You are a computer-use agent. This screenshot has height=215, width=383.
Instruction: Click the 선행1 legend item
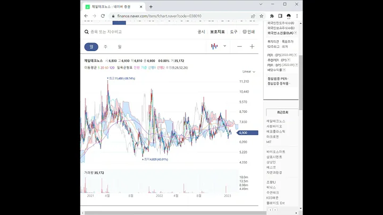click(x=152, y=68)
